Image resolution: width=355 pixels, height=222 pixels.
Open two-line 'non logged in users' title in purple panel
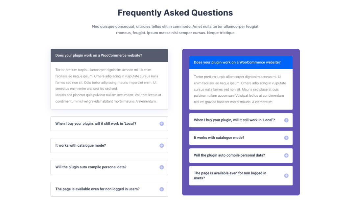(x=230, y=176)
